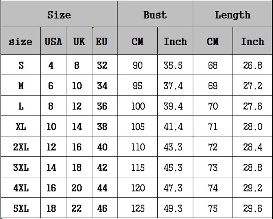Screen dimensions: 273x219
Task: Click the merged Size header cell
Action: (59, 15)
